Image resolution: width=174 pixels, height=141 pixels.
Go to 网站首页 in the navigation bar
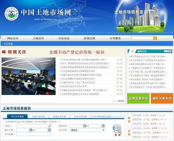point(13,38)
